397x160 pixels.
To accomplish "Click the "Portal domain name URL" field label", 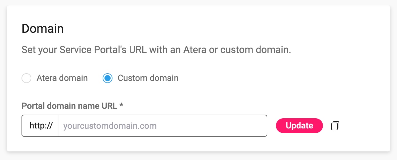I will point(69,106).
